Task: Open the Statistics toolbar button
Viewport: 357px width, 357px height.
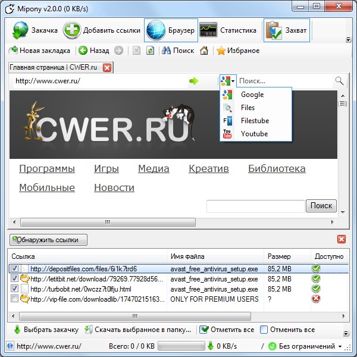Action: [x=227, y=30]
